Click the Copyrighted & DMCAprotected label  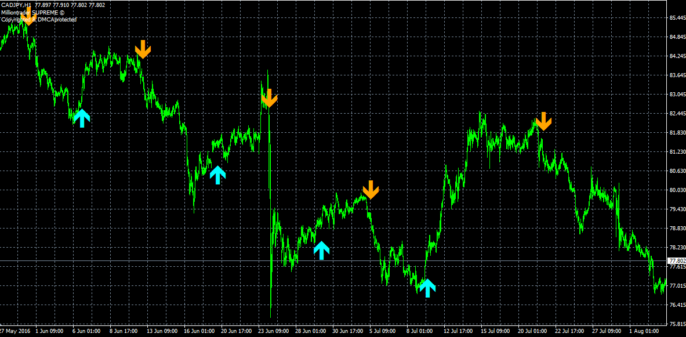39,20
